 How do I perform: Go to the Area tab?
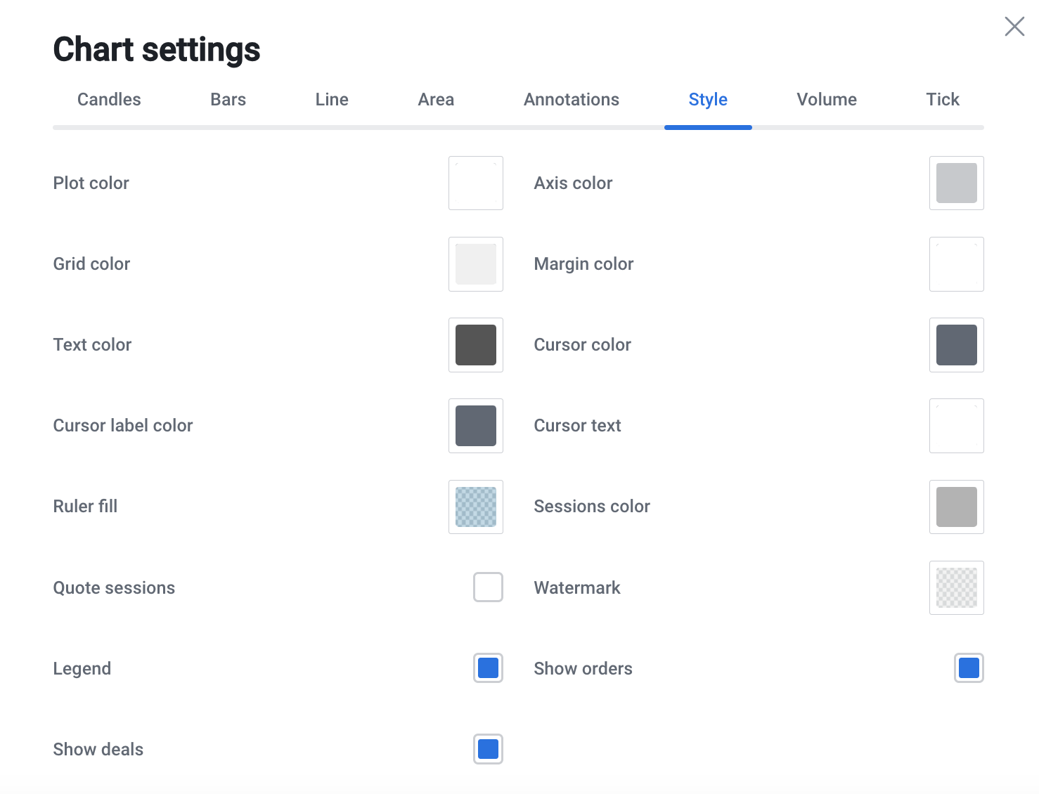tap(436, 100)
